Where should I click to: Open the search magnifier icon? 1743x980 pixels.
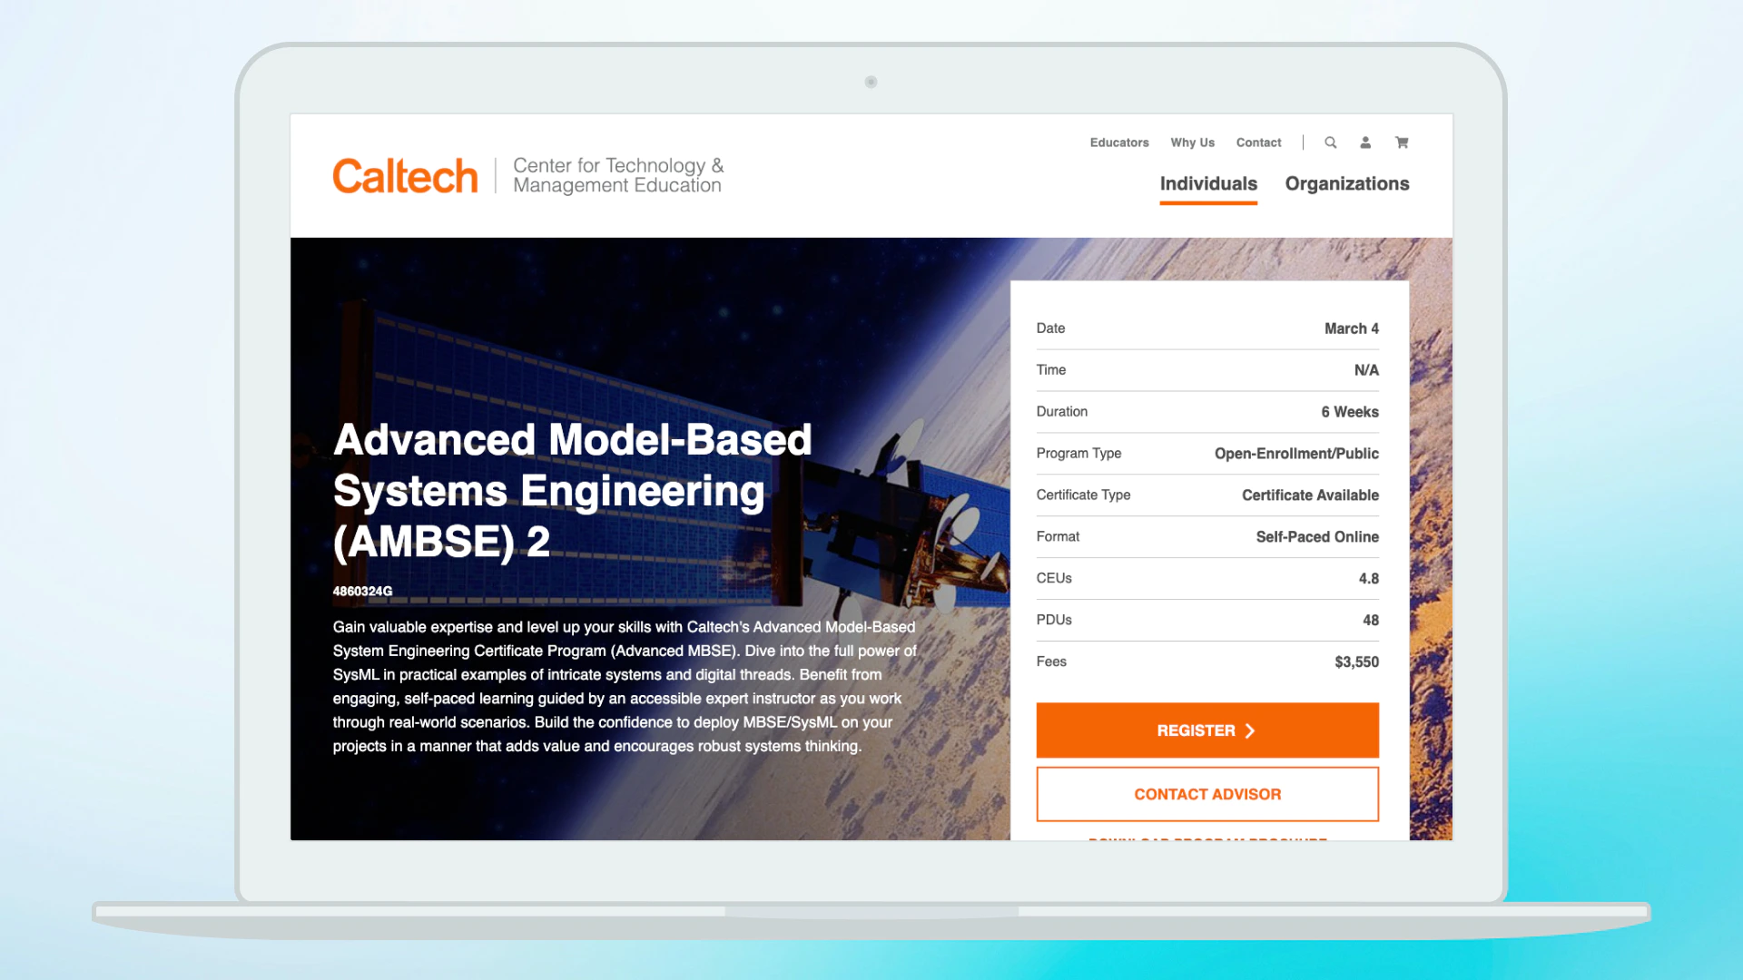click(x=1330, y=142)
